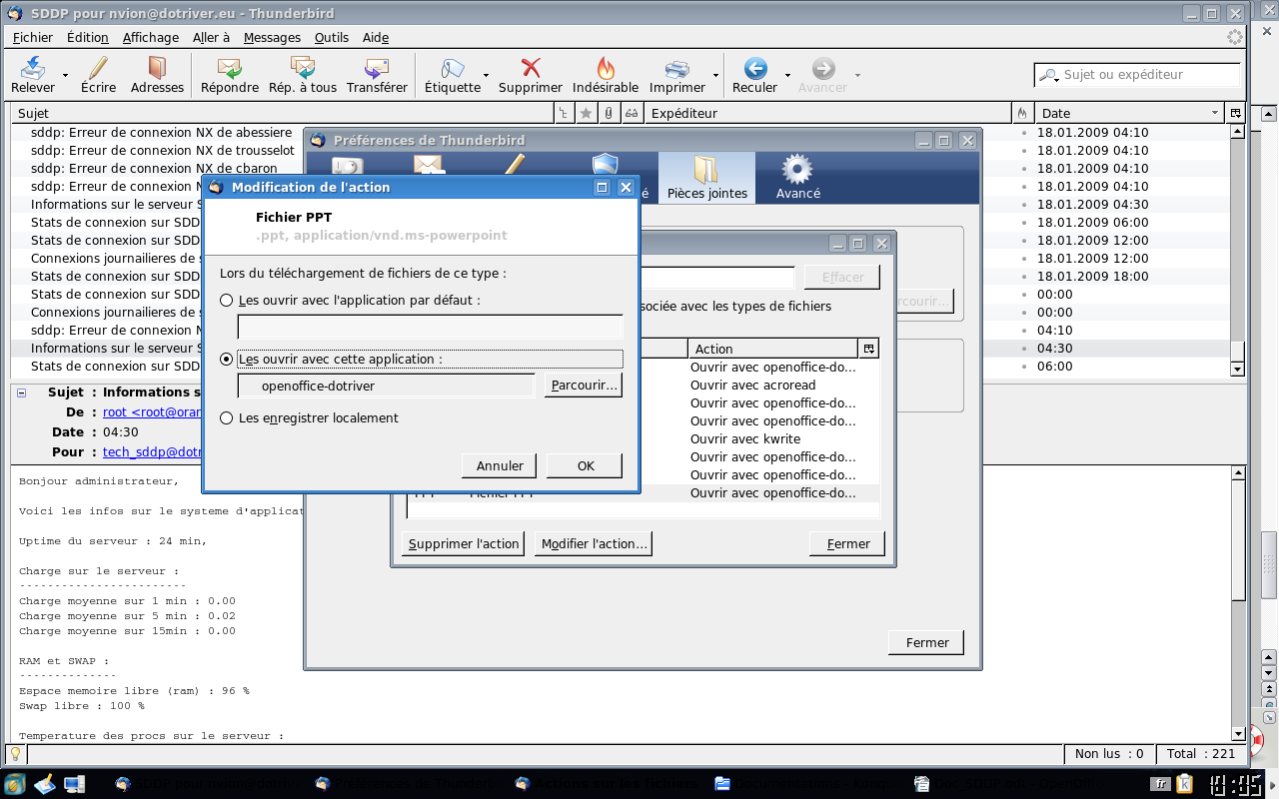Image resolution: width=1279 pixels, height=799 pixels.
Task: Open the Relever dropdown arrow
Action: pos(66,75)
